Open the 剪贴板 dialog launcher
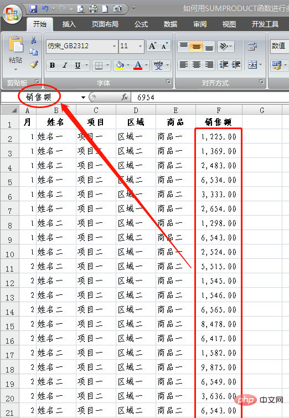289x418 pixels. tap(37, 81)
